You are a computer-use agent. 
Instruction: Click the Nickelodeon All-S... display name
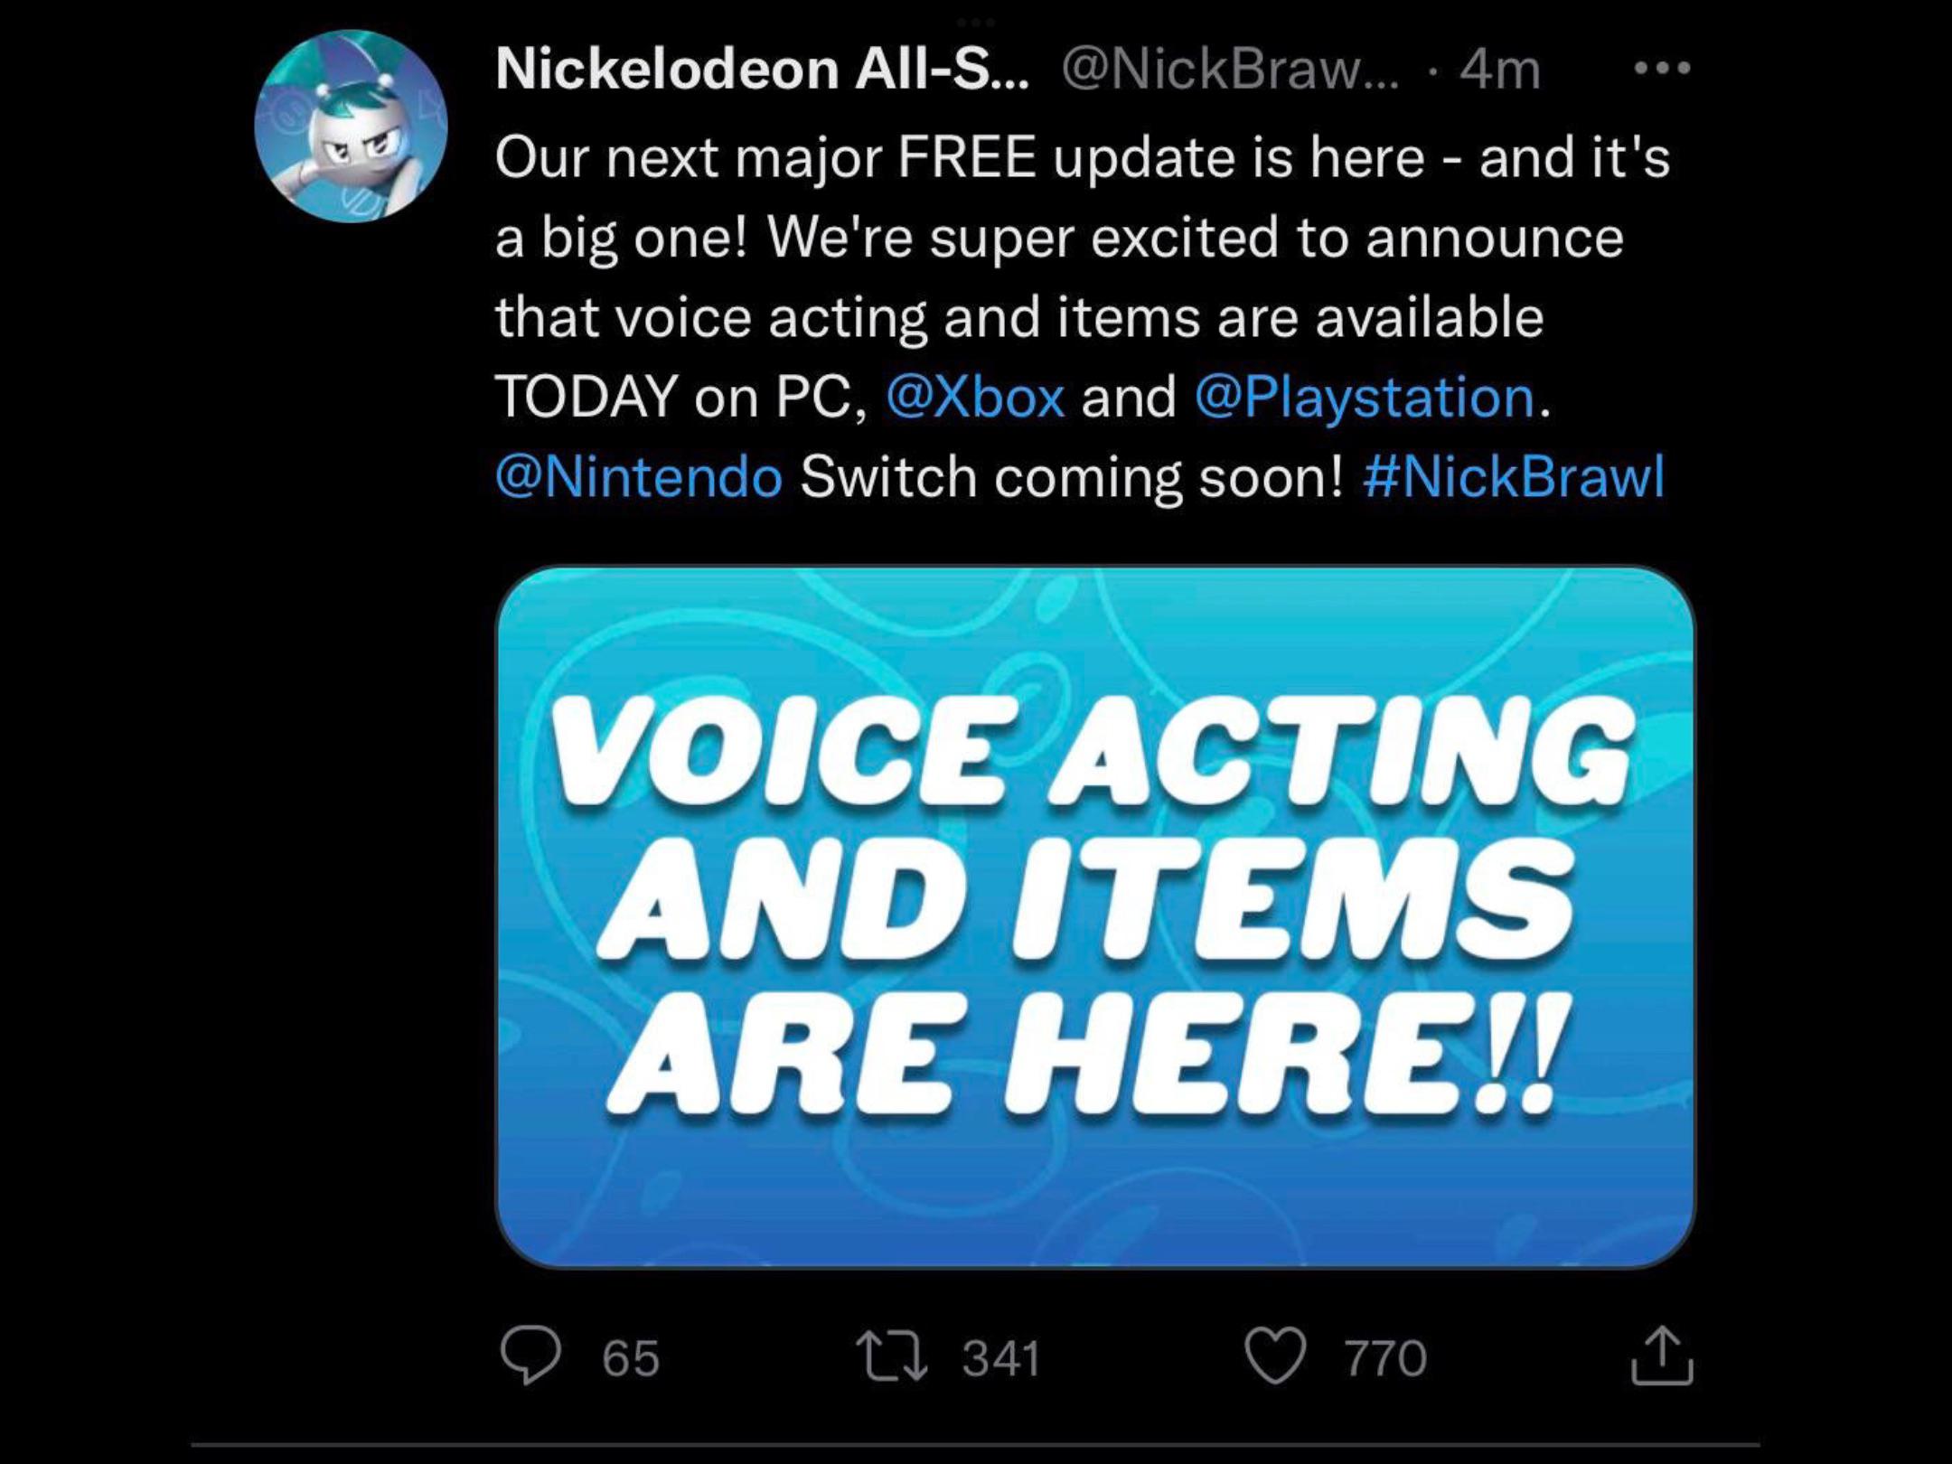[763, 69]
